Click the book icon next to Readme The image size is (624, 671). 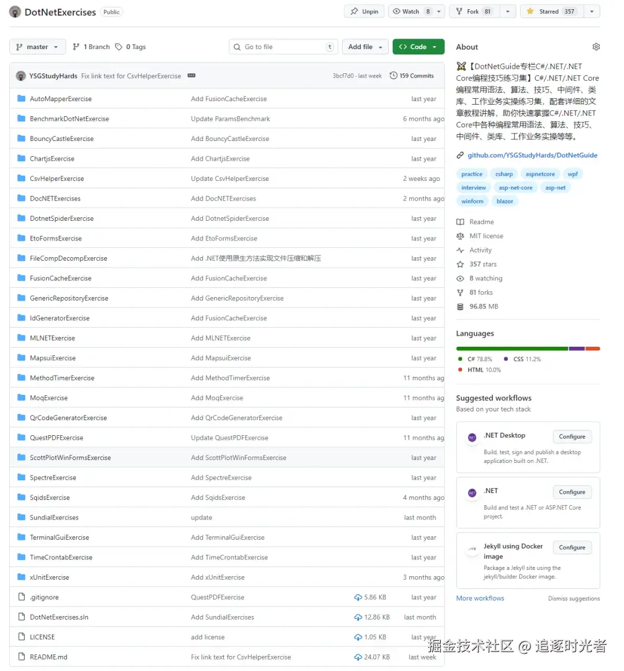460,222
